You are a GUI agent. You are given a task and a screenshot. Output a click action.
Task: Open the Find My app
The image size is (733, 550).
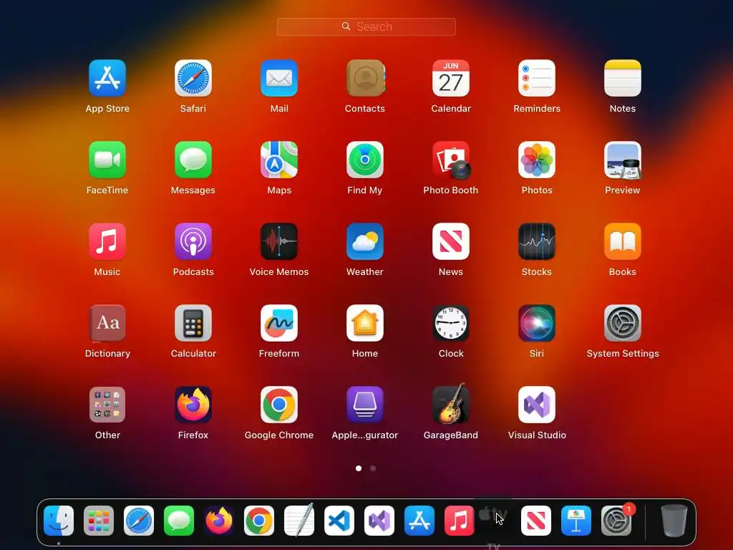(365, 160)
